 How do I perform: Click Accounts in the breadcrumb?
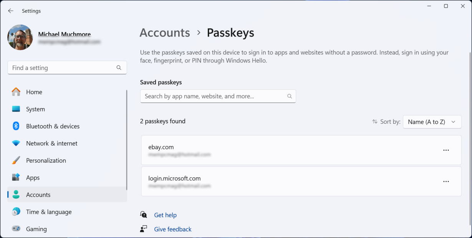pyautogui.click(x=165, y=33)
